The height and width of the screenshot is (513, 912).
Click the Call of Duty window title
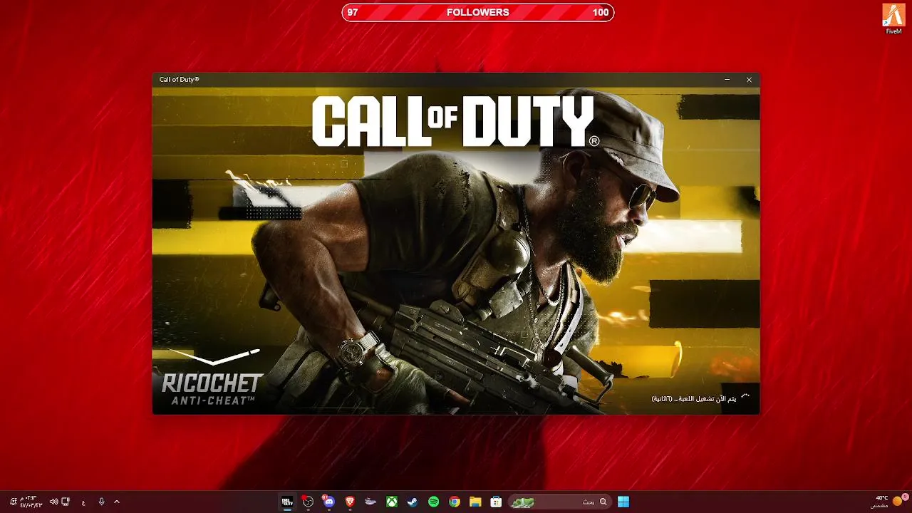pyautogui.click(x=179, y=80)
